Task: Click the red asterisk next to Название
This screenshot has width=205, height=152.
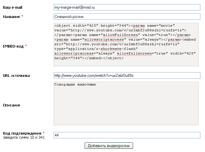Action: click(x=22, y=17)
